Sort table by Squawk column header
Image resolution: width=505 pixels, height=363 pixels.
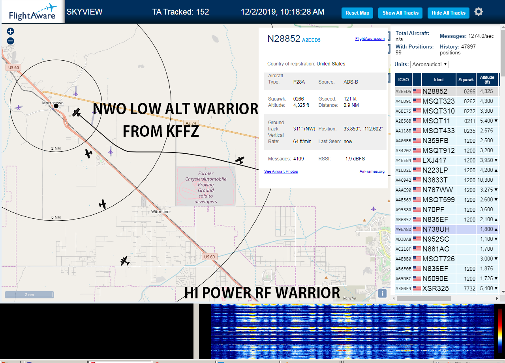pos(466,80)
